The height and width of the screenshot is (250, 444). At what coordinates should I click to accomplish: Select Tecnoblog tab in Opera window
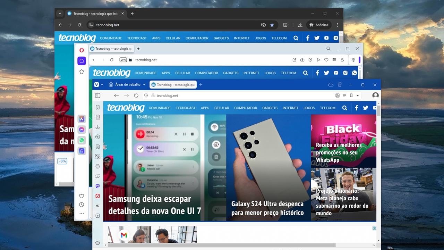tap(112, 49)
